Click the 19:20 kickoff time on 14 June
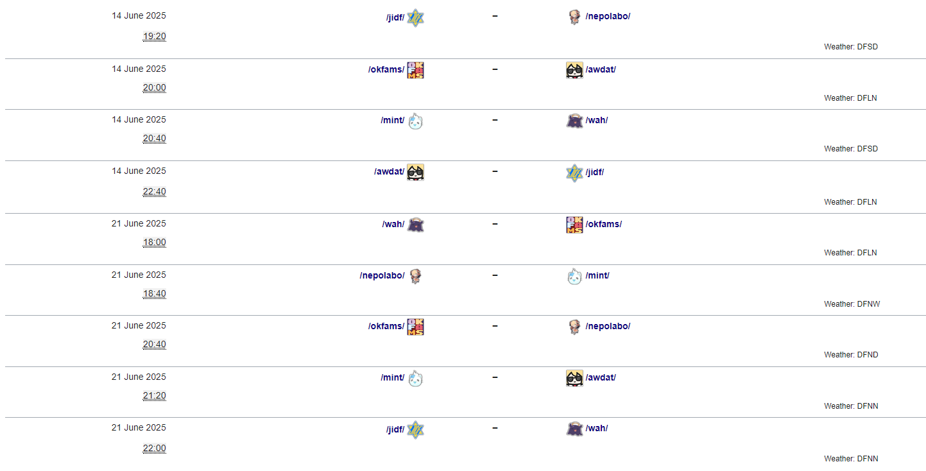 tap(154, 37)
